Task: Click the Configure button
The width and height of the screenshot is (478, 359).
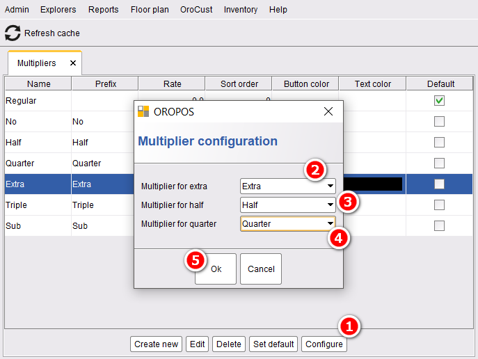Action: (x=324, y=344)
